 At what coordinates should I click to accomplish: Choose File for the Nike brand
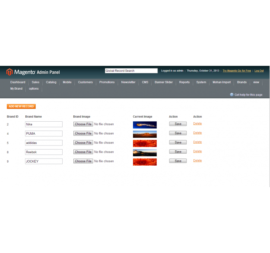tap(83, 124)
